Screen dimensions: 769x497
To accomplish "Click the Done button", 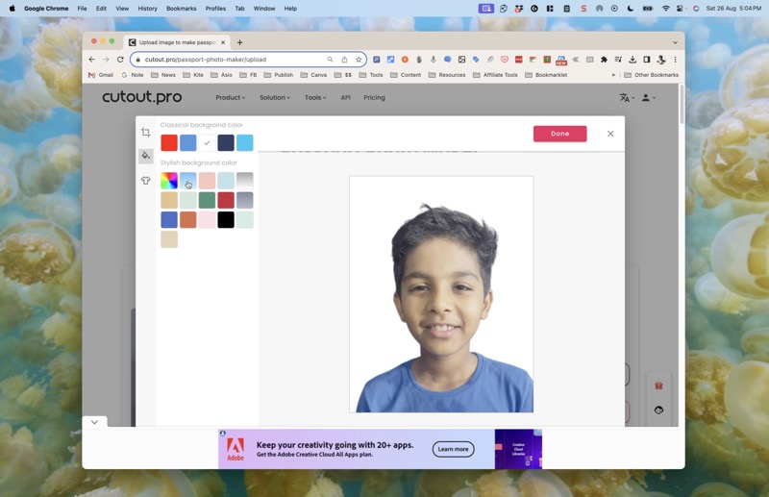I will pyautogui.click(x=559, y=134).
